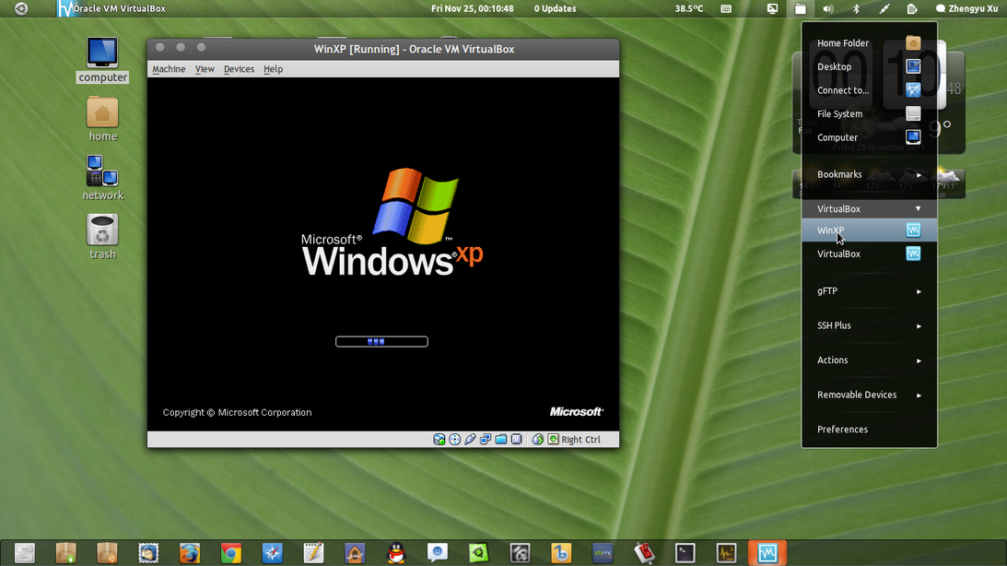Open Desktop from the places menu
Viewport: 1007px width, 566px height.
click(869, 66)
